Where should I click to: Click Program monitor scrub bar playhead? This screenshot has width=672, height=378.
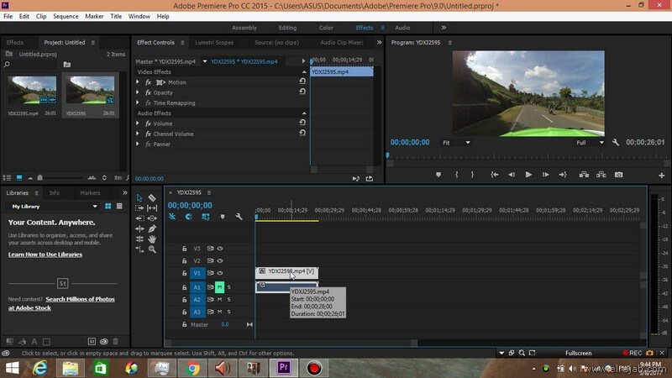[x=387, y=155]
